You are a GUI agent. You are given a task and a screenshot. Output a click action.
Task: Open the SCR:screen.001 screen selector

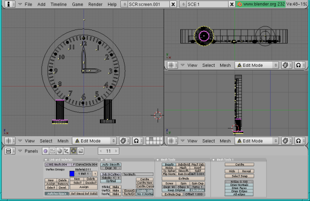click(x=146, y=4)
